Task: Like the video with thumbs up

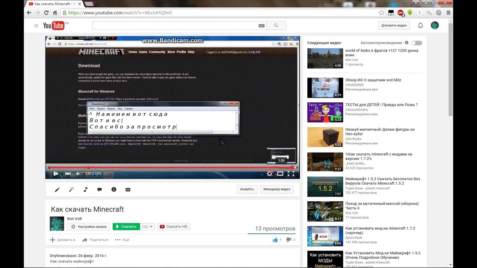Action: tap(275, 240)
